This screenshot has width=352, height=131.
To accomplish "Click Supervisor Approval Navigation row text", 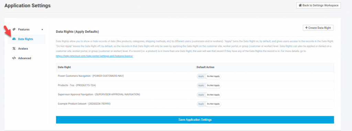I will point(99,94).
